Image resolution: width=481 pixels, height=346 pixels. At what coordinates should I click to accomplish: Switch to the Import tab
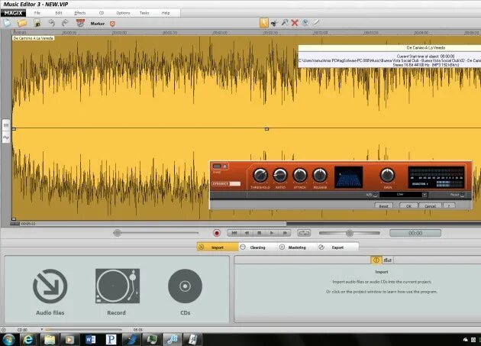pos(218,247)
